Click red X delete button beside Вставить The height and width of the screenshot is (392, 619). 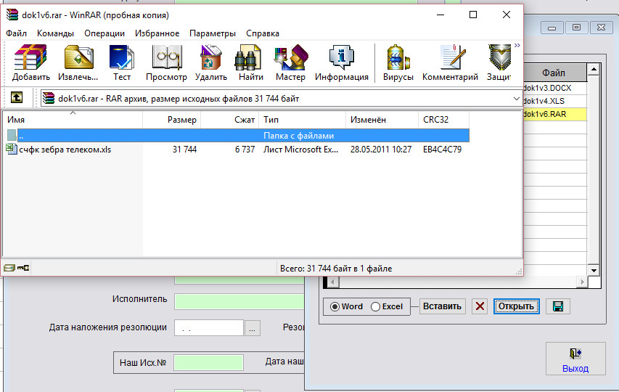tap(480, 306)
